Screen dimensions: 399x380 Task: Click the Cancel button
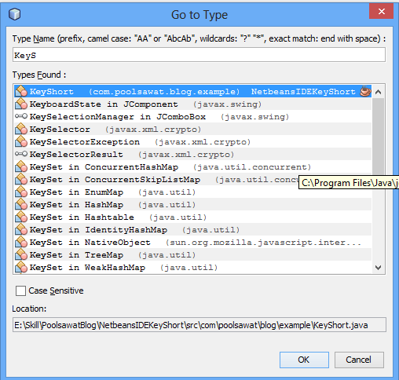[x=359, y=360]
